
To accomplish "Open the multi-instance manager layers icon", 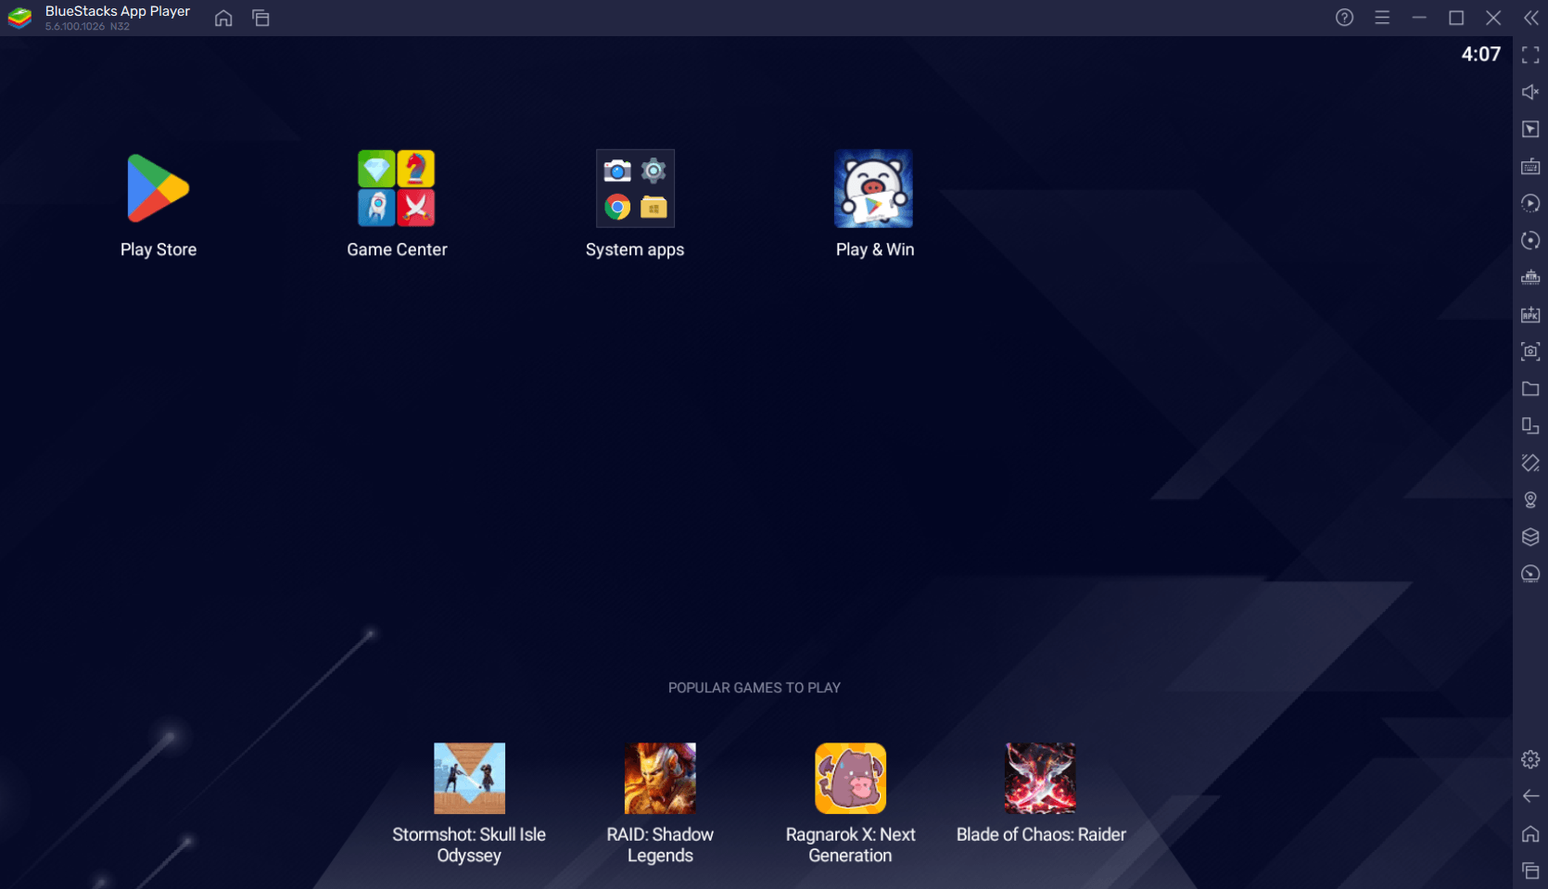I will click(x=1530, y=537).
